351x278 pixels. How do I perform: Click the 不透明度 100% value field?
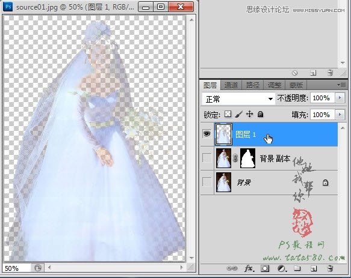(323, 98)
